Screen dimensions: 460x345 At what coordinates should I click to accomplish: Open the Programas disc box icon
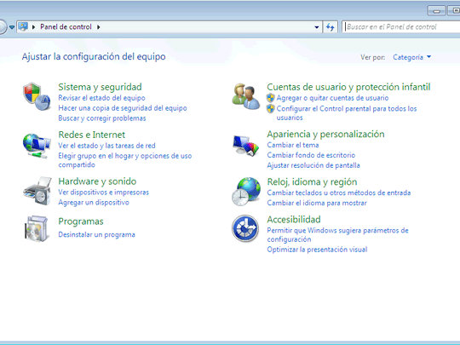37,229
